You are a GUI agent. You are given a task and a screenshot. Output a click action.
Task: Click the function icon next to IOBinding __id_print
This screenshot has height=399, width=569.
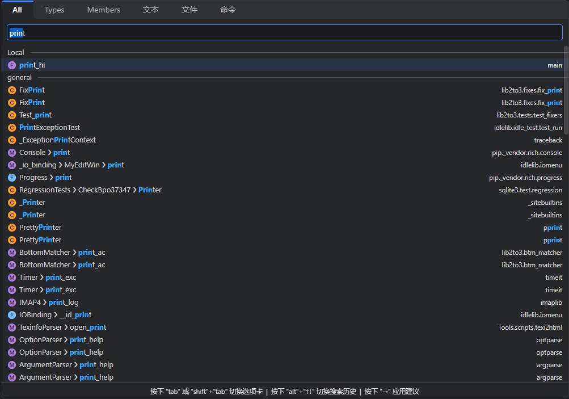[11, 315]
